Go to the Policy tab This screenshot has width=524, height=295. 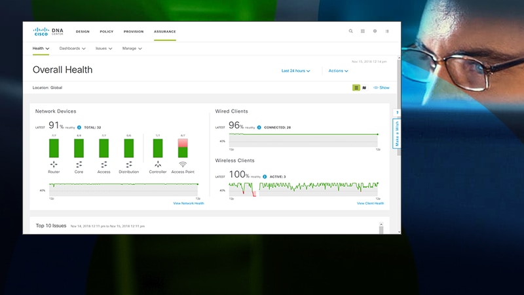[x=107, y=31]
